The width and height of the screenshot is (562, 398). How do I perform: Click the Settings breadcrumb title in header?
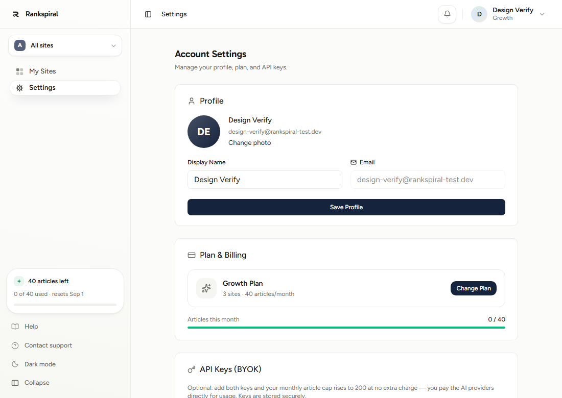click(174, 14)
